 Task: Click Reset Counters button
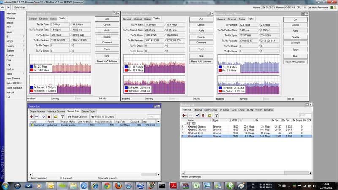[77, 117]
